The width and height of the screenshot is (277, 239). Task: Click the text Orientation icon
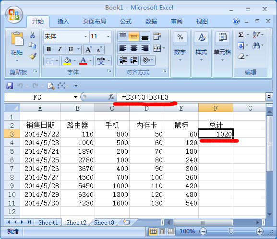click(x=146, y=60)
